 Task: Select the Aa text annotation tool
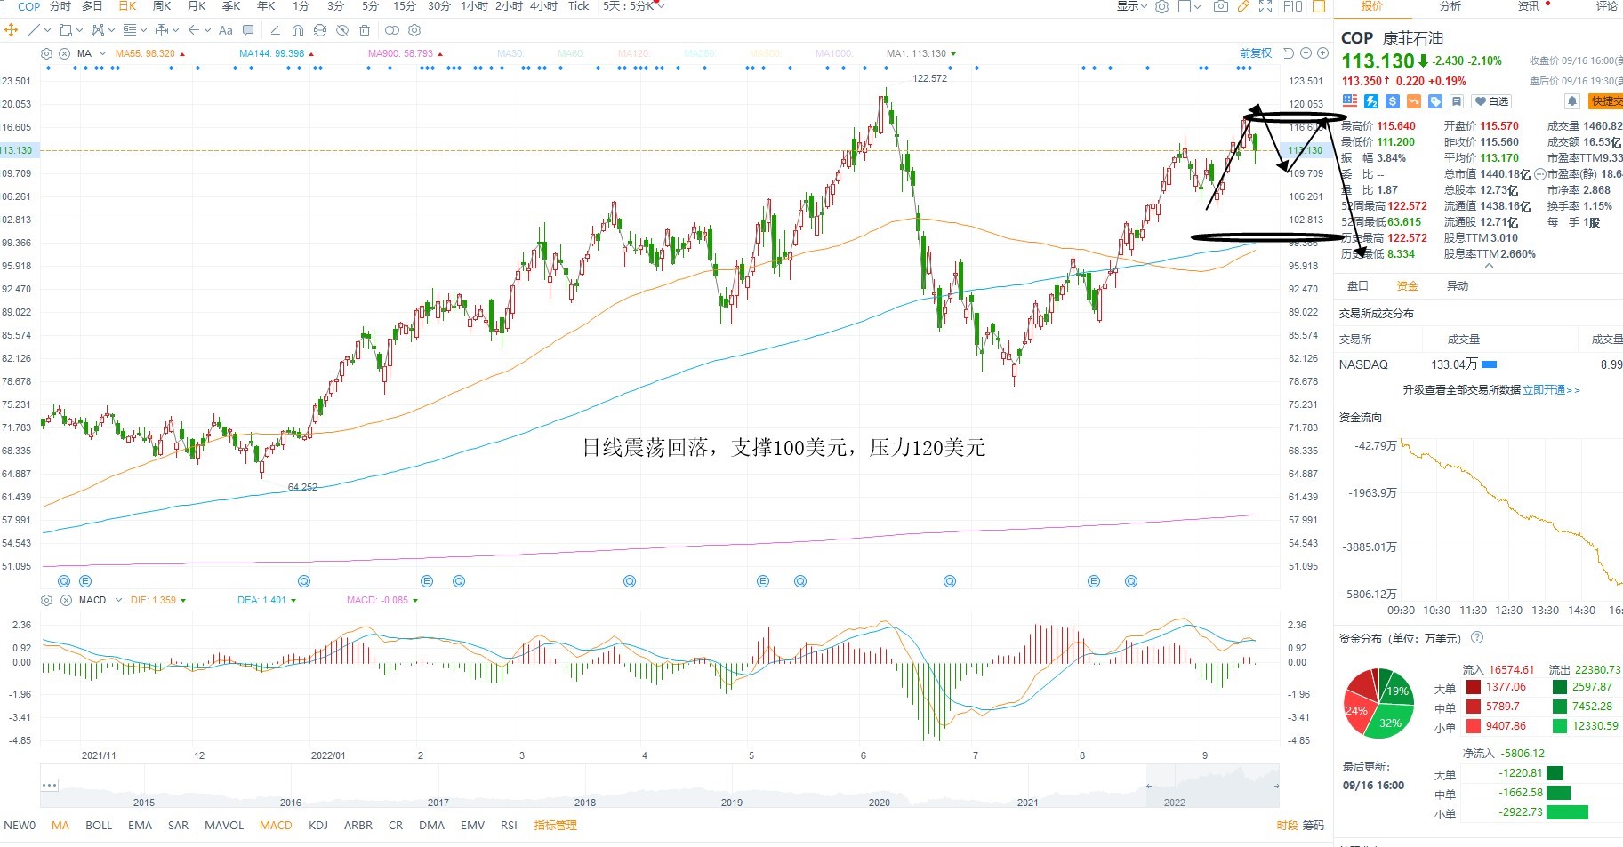pos(225,30)
